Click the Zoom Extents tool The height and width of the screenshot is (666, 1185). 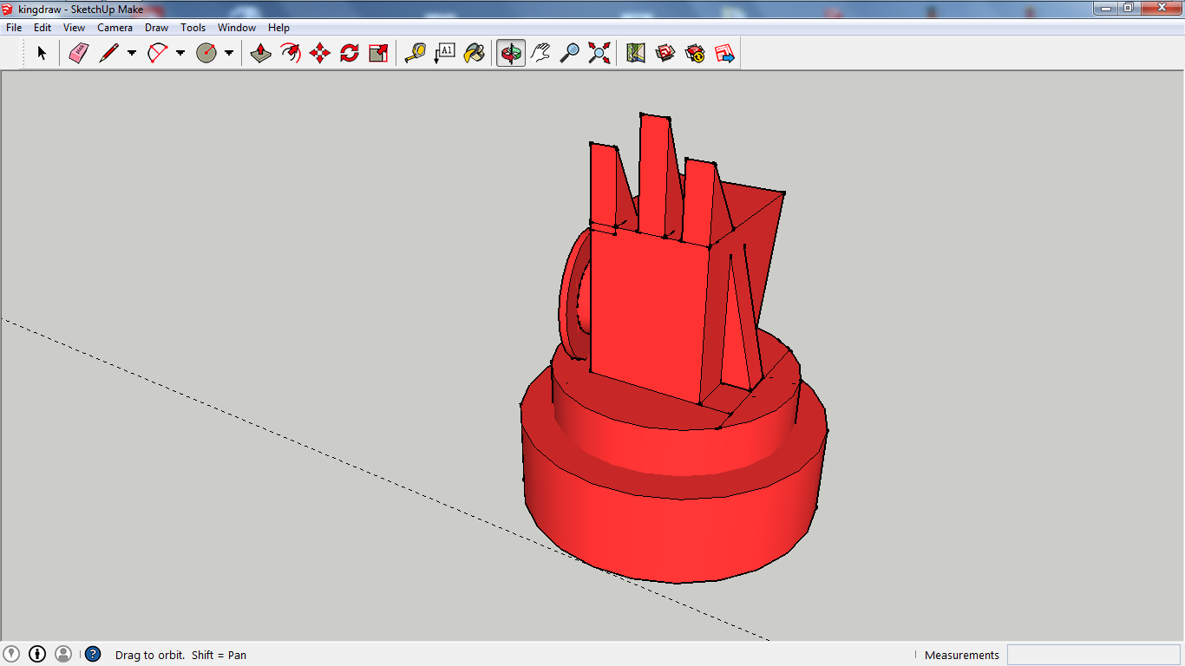point(599,53)
